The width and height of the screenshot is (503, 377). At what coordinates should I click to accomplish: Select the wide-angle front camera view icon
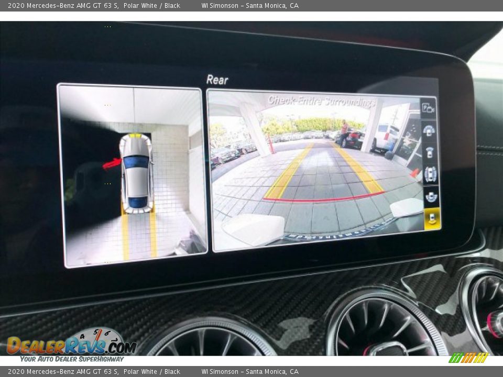point(429,130)
